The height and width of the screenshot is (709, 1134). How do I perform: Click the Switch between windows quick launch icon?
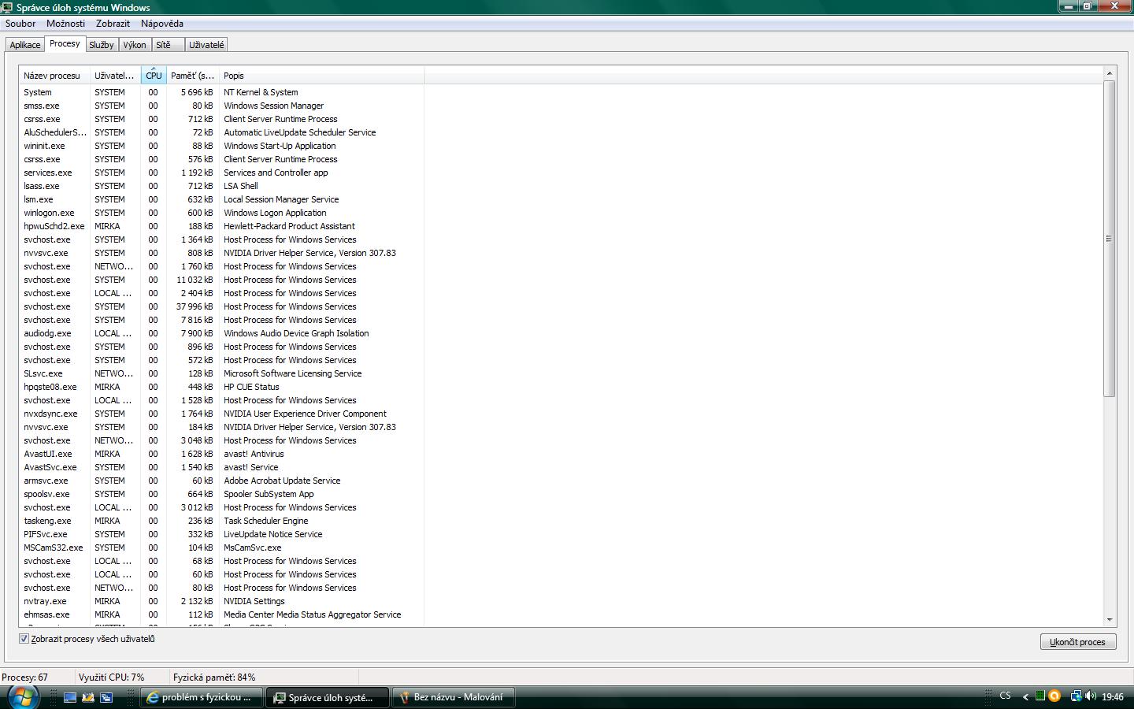tap(106, 697)
